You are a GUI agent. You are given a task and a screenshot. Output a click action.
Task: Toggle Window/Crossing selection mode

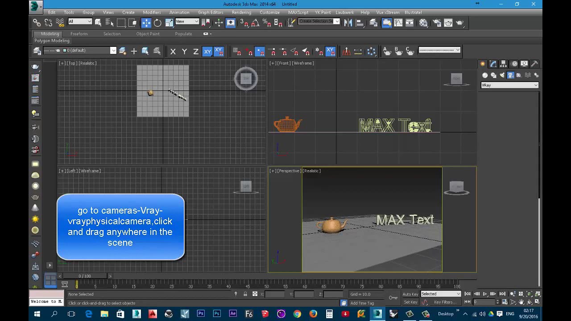132,22
